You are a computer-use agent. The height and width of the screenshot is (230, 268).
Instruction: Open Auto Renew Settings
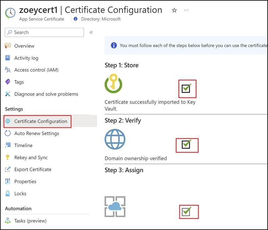pyautogui.click(x=37, y=133)
